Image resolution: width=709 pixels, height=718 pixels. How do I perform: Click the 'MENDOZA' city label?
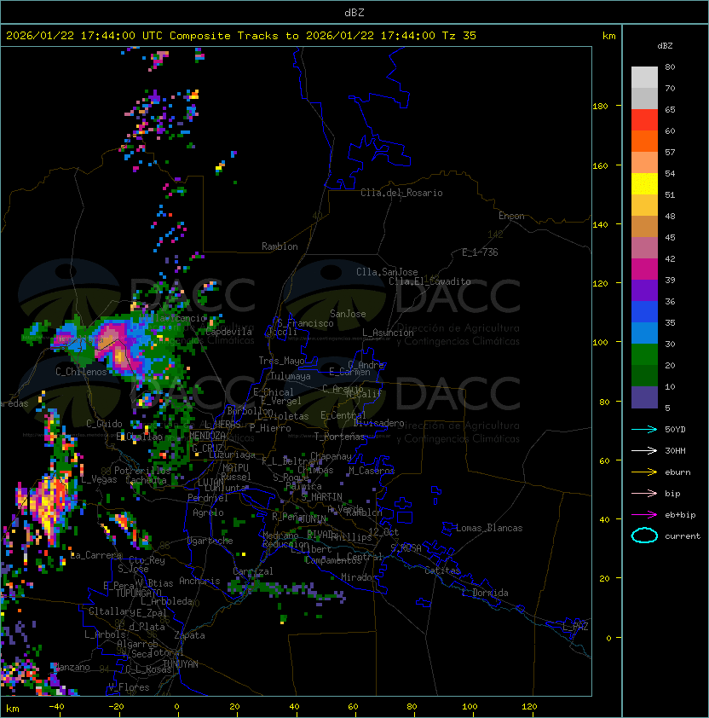coord(207,436)
